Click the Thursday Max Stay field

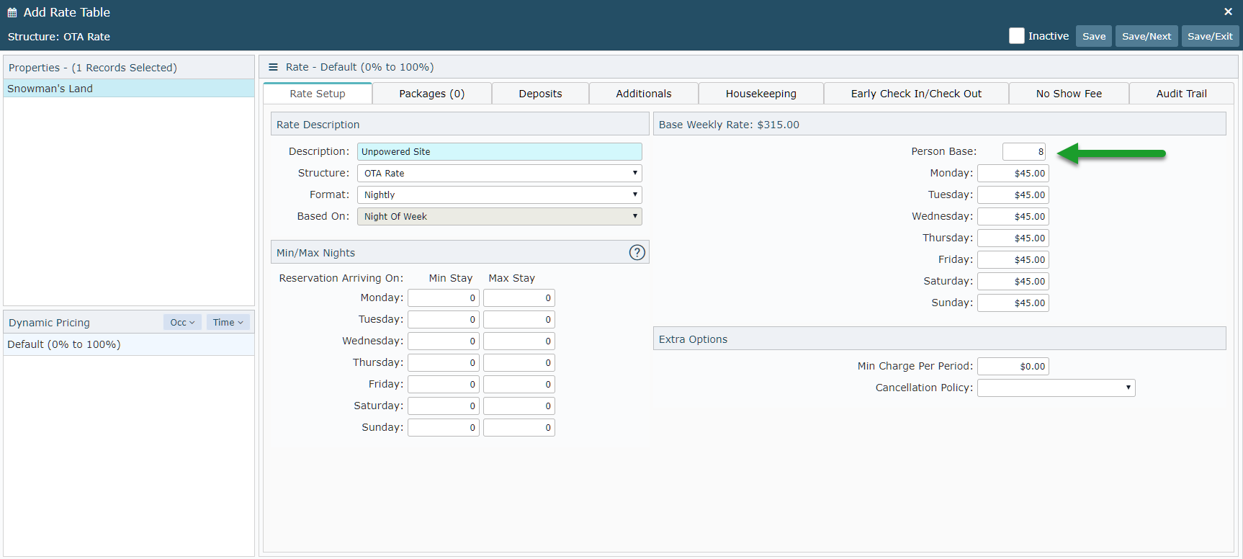tap(519, 362)
